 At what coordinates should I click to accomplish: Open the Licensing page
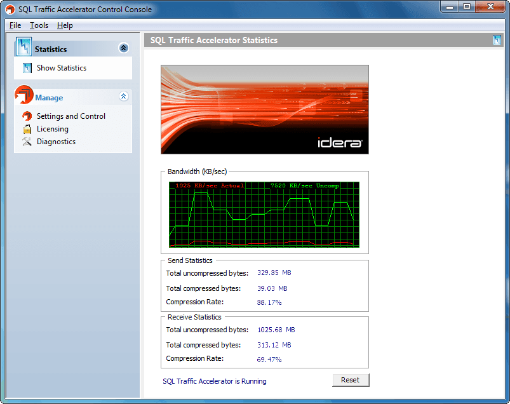coord(52,129)
